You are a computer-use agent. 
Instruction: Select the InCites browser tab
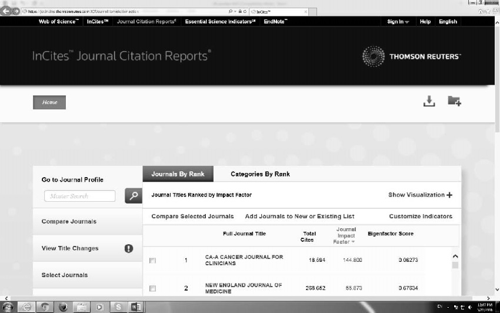279,12
